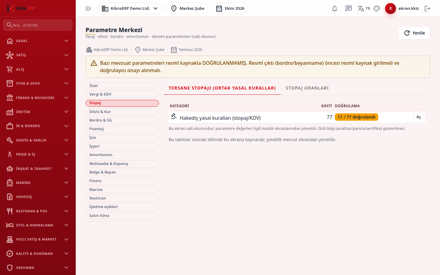Switch language with TR translate icon
The width and height of the screenshot is (440, 275).
click(364, 9)
